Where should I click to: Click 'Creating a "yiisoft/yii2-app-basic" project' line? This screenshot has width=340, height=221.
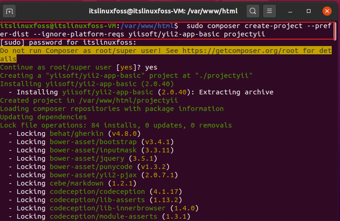[126, 76]
